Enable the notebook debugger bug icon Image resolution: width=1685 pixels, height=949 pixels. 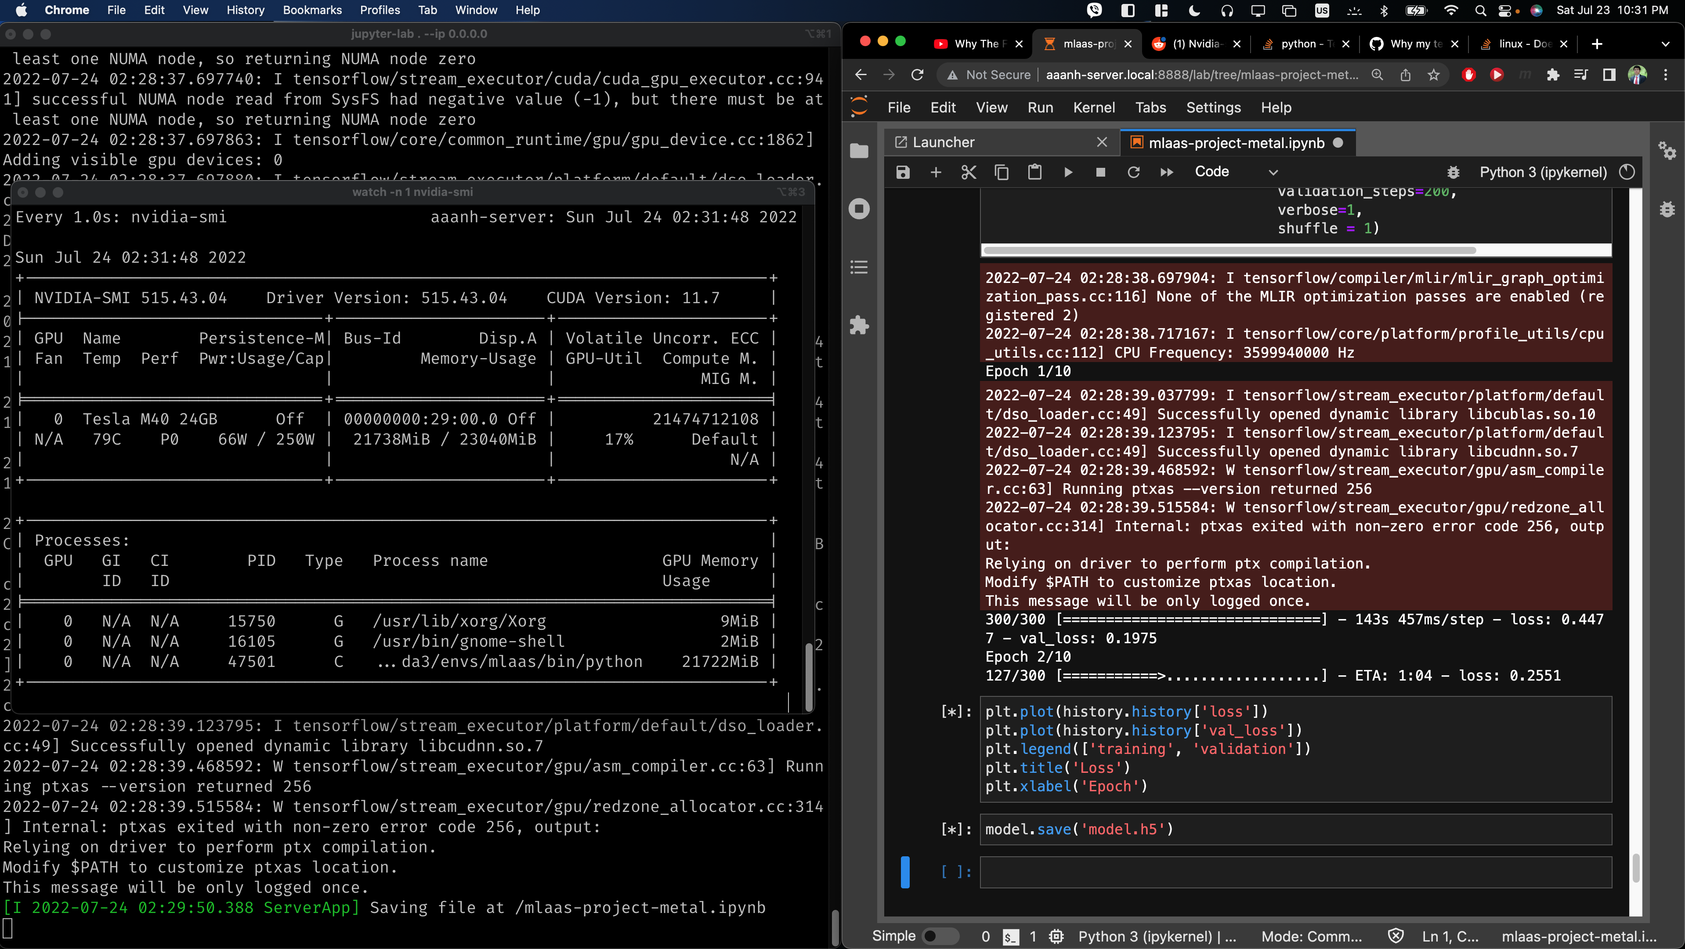tap(1453, 173)
